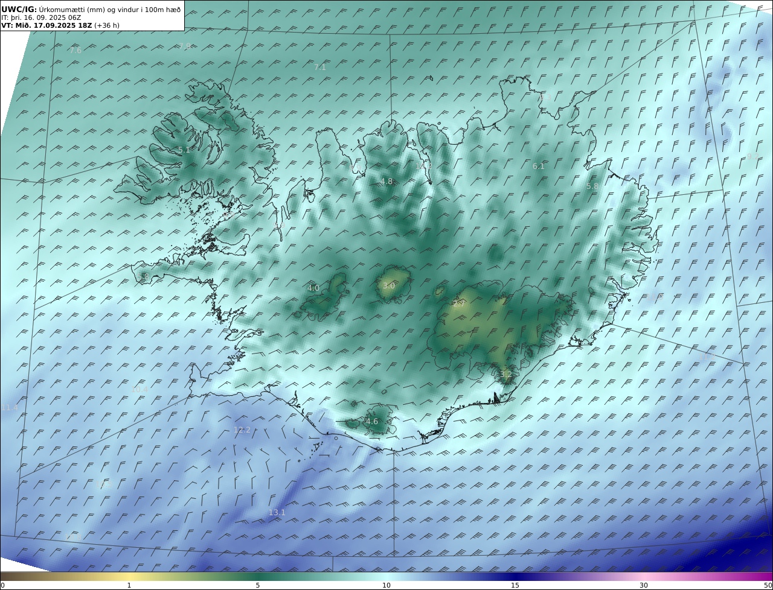Click the UWC/IG map title line
Viewport: 773px width, 590px height.
[x=91, y=9]
